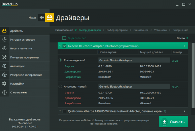This screenshot has width=195, height=131.
Task: Click the driver list vertical scrollbar
Action: point(193,75)
